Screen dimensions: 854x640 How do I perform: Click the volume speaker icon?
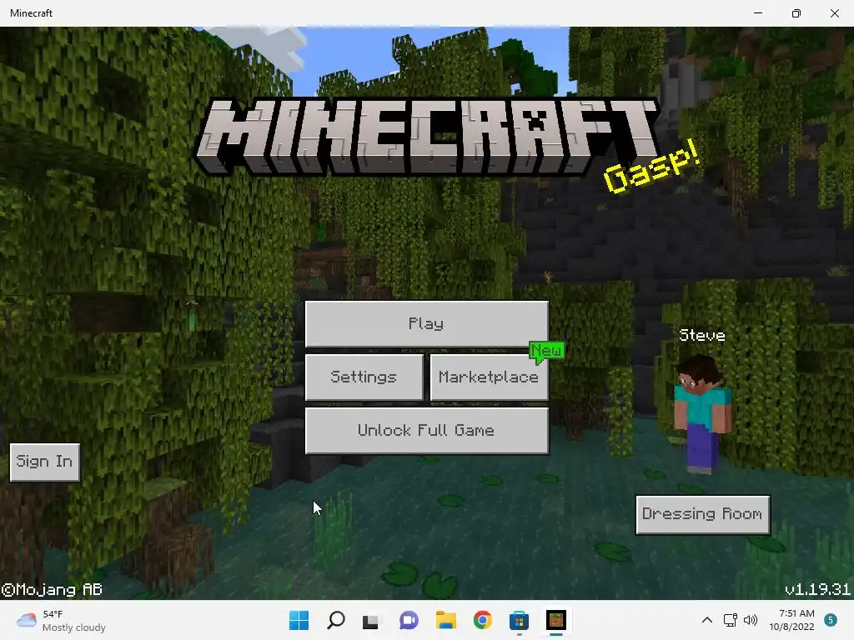[x=751, y=620]
